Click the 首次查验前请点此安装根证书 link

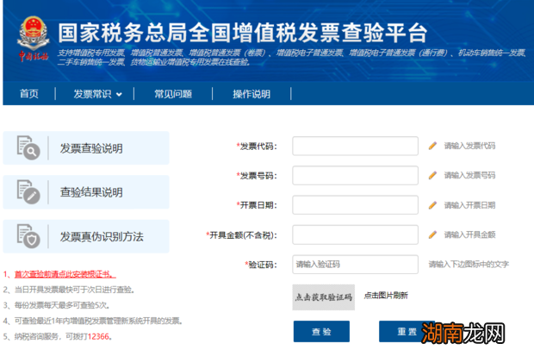65,274
